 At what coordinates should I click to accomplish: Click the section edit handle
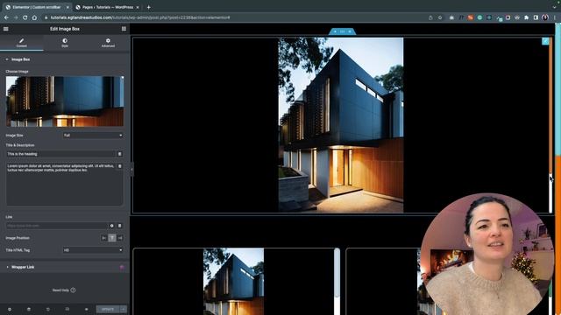click(x=343, y=31)
